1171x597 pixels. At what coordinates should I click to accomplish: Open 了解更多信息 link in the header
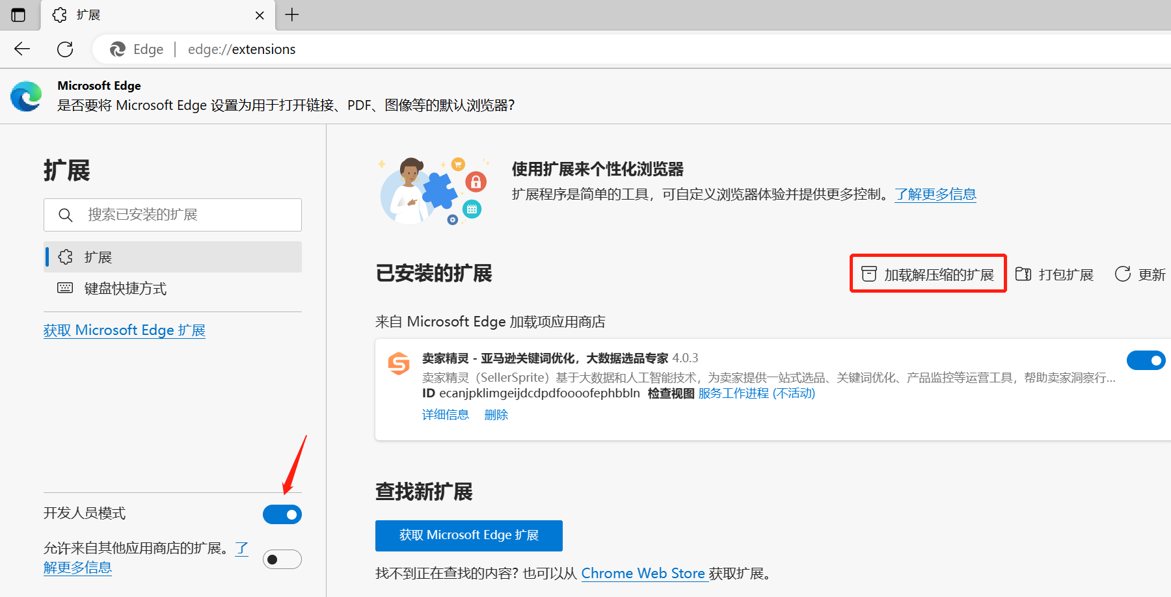point(935,194)
